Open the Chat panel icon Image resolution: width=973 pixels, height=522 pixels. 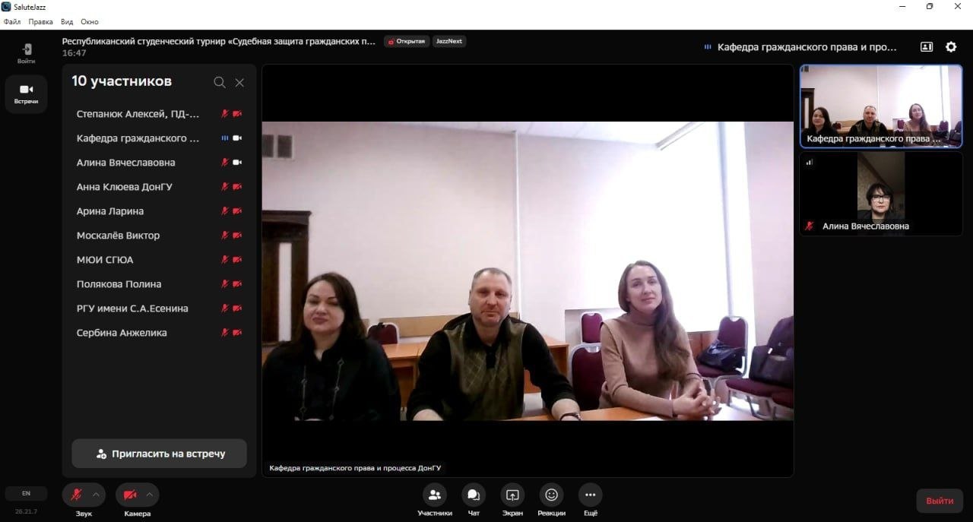pos(474,495)
